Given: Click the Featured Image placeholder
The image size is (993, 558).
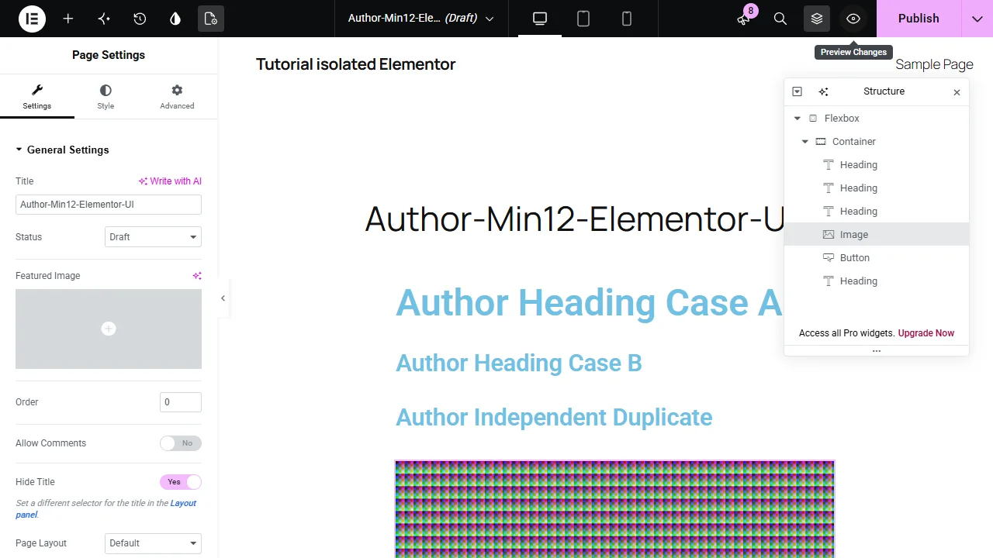Looking at the screenshot, I should pos(109,329).
